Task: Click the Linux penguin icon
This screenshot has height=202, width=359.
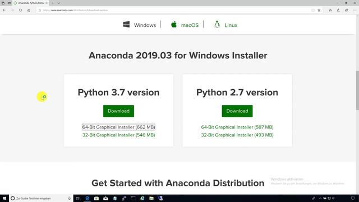Action: click(217, 24)
